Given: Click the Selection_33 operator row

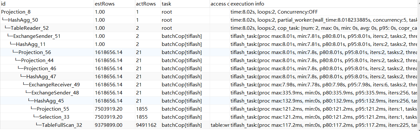Looking at the screenshot, I should click(54, 117).
